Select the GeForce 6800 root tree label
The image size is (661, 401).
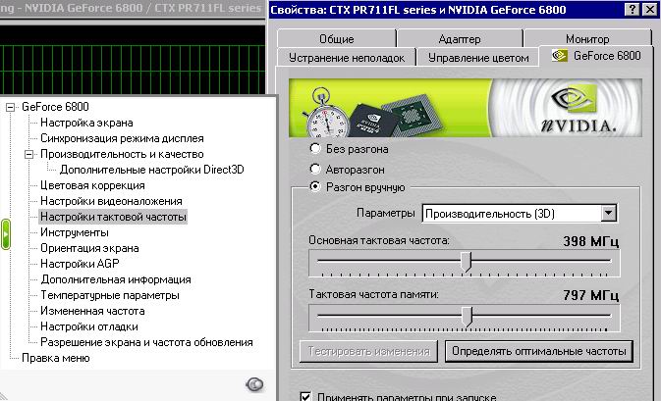point(55,107)
